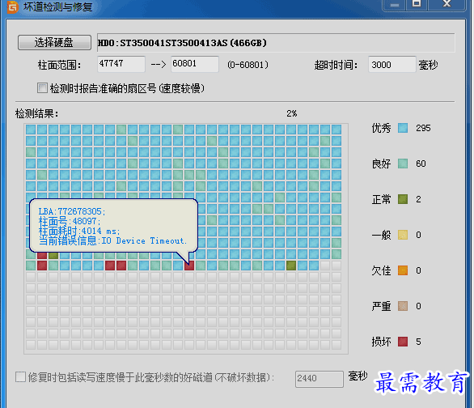The image size is (474, 408).
Task: Click the teal 良好 legend swatch
Action: [x=403, y=164]
